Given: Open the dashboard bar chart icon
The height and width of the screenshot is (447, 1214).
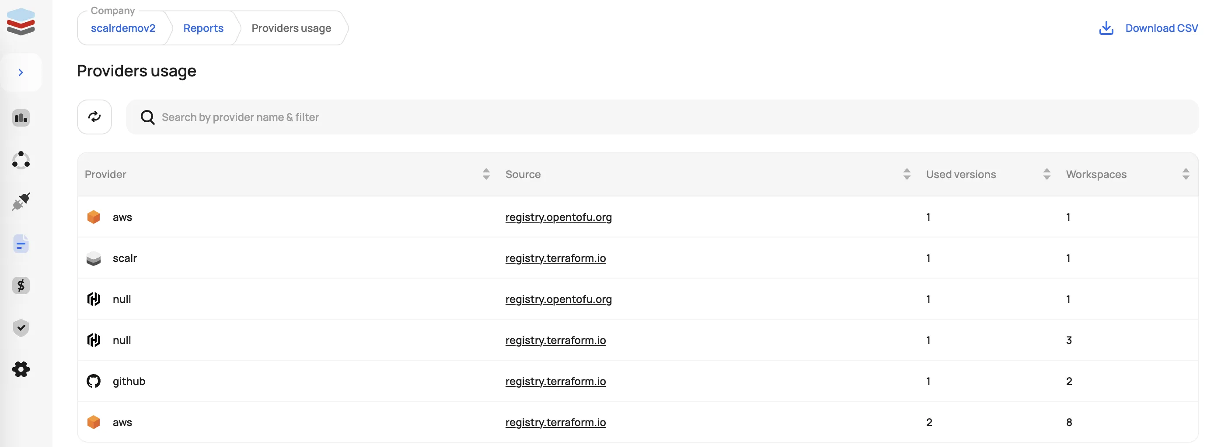Looking at the screenshot, I should 21,118.
